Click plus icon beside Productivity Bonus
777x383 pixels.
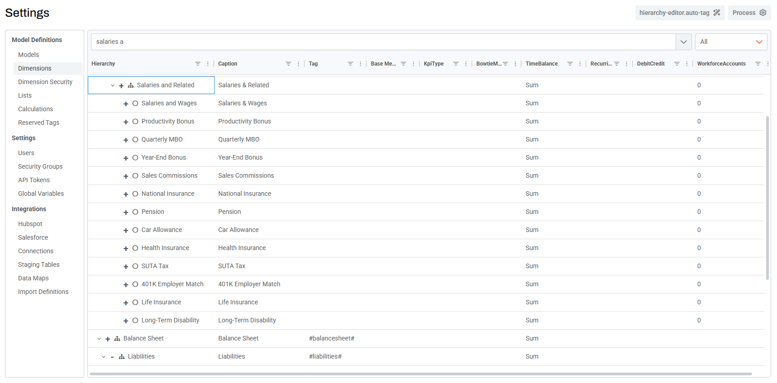click(126, 122)
